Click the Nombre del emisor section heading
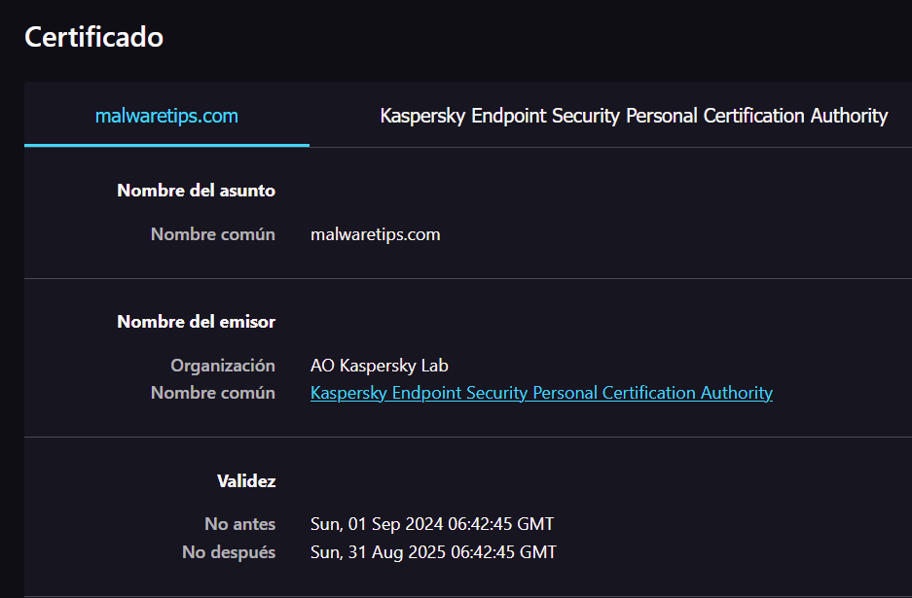Screen dimensions: 912x598 196,321
